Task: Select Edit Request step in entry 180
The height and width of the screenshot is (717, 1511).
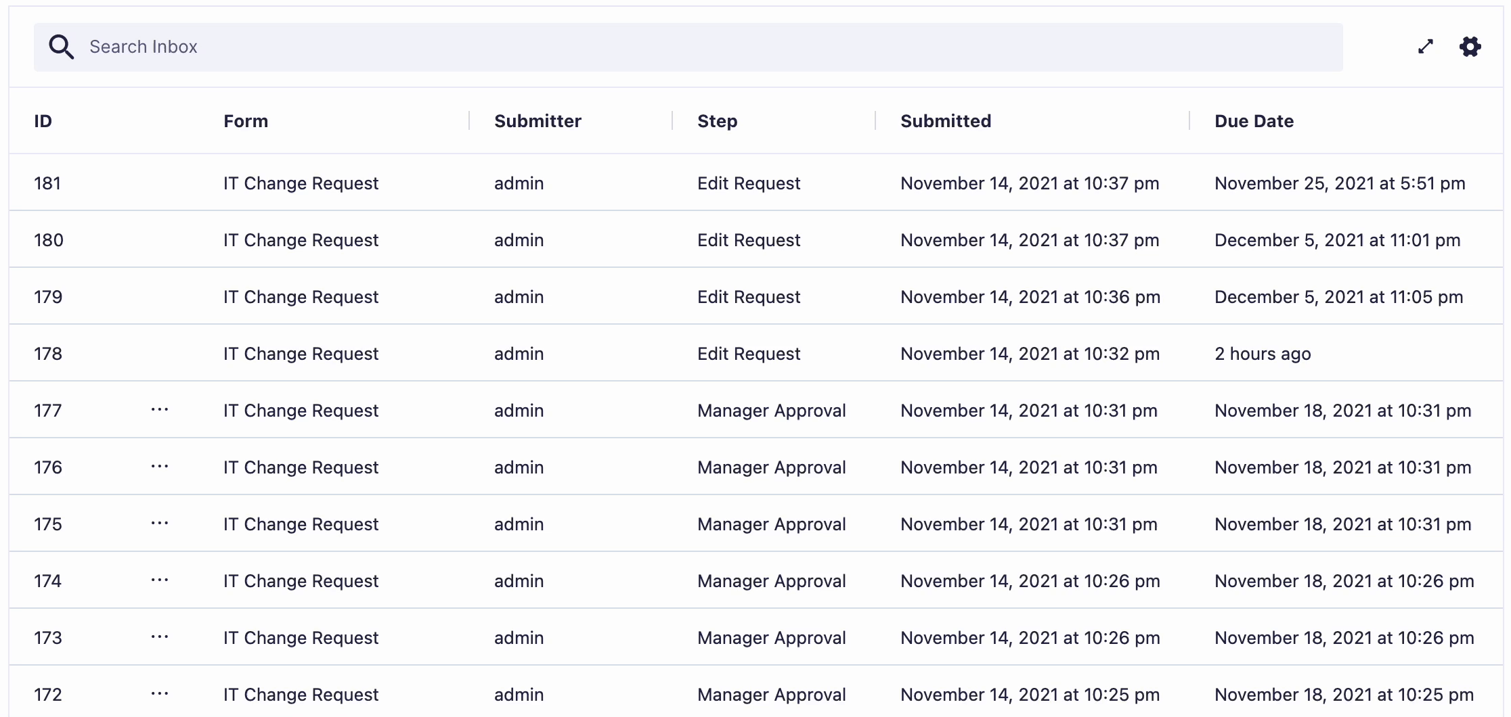Action: tap(748, 240)
